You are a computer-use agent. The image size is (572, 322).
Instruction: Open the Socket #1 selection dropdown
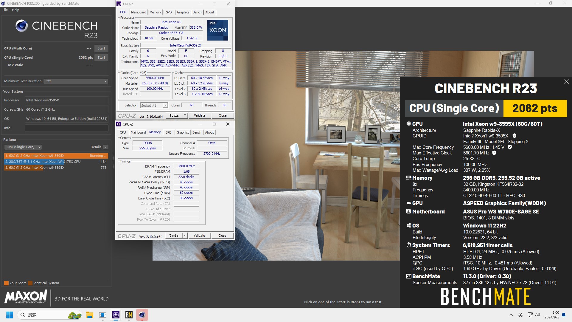pos(154,105)
